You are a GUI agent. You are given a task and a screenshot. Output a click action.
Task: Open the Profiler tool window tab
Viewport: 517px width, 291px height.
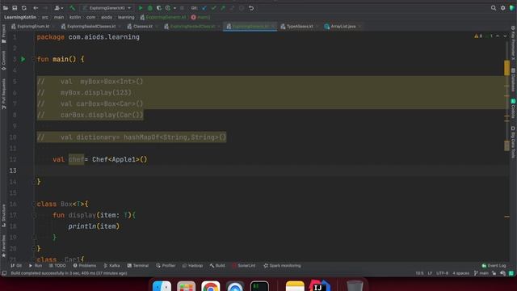click(166, 266)
